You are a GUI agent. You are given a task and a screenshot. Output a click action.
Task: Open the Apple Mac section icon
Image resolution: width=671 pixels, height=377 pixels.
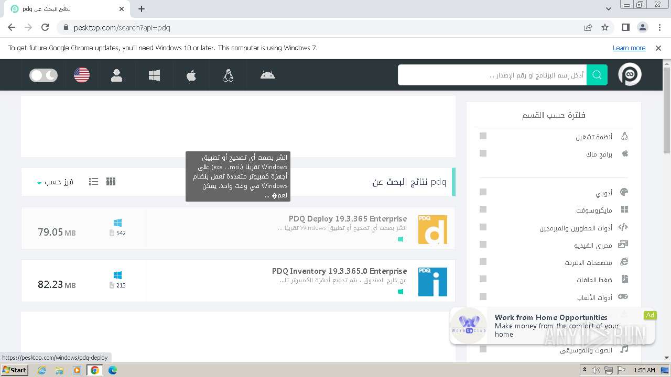coord(191,75)
